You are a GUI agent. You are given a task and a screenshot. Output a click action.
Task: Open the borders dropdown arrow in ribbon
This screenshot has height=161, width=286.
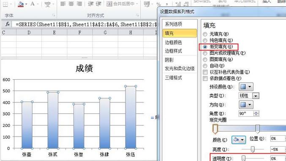[x=11, y=4]
